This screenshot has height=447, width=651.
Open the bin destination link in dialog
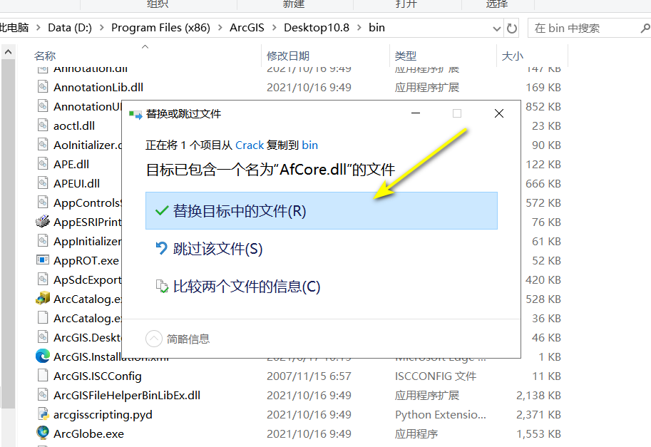tap(309, 145)
